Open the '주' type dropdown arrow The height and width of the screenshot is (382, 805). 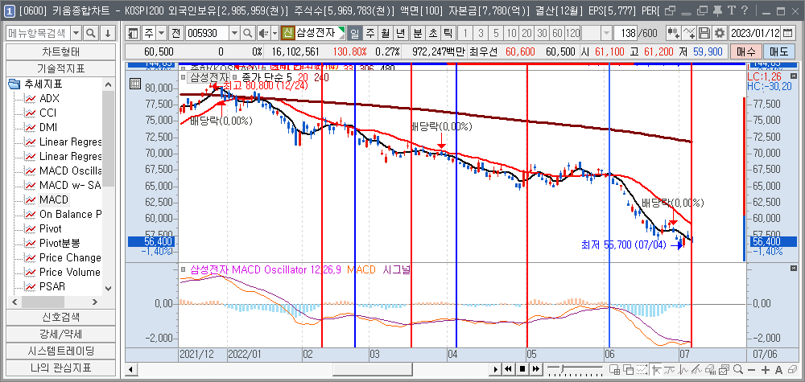[161, 33]
